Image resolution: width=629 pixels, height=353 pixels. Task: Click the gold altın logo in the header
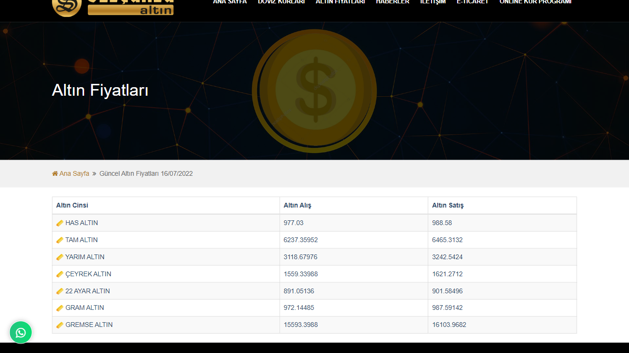coord(113,7)
